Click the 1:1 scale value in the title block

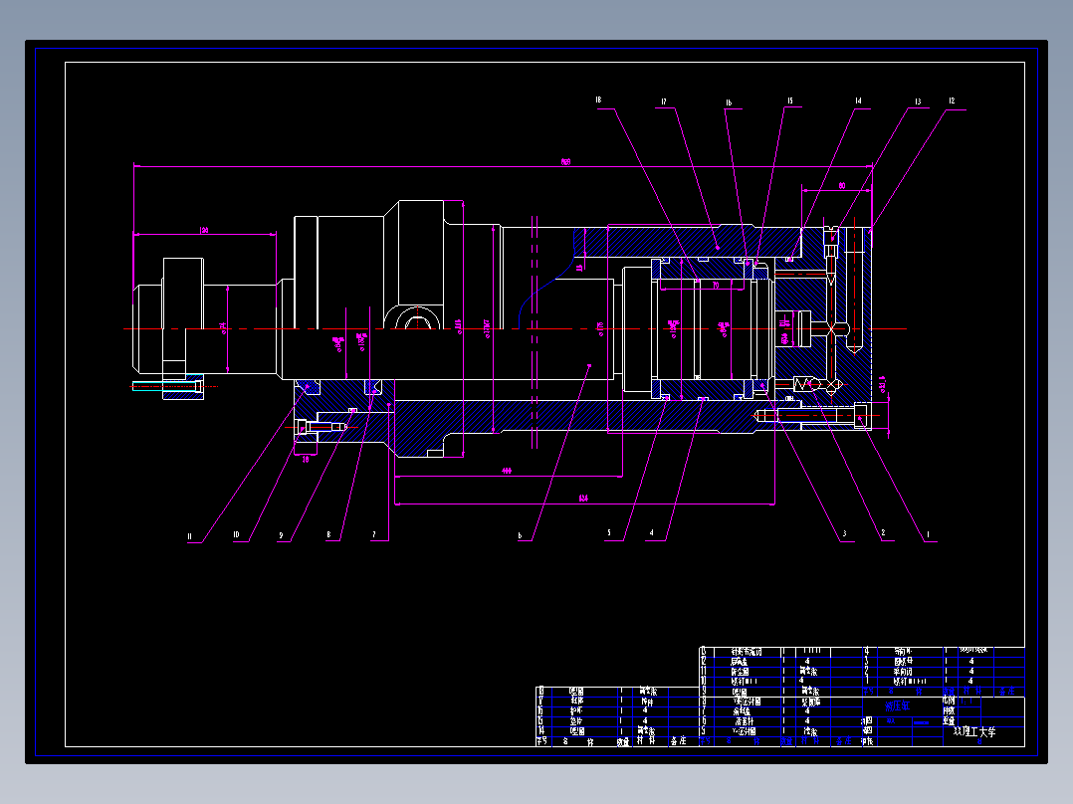(x=966, y=701)
